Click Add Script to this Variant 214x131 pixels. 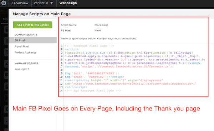pyautogui.click(x=32, y=25)
